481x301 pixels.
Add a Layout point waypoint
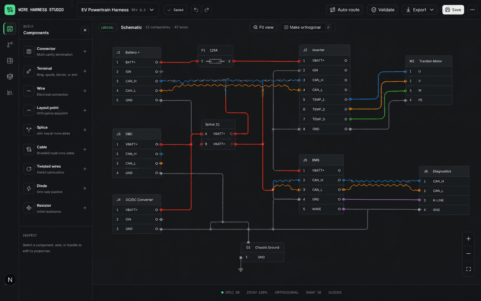pyautogui.click(x=85, y=110)
